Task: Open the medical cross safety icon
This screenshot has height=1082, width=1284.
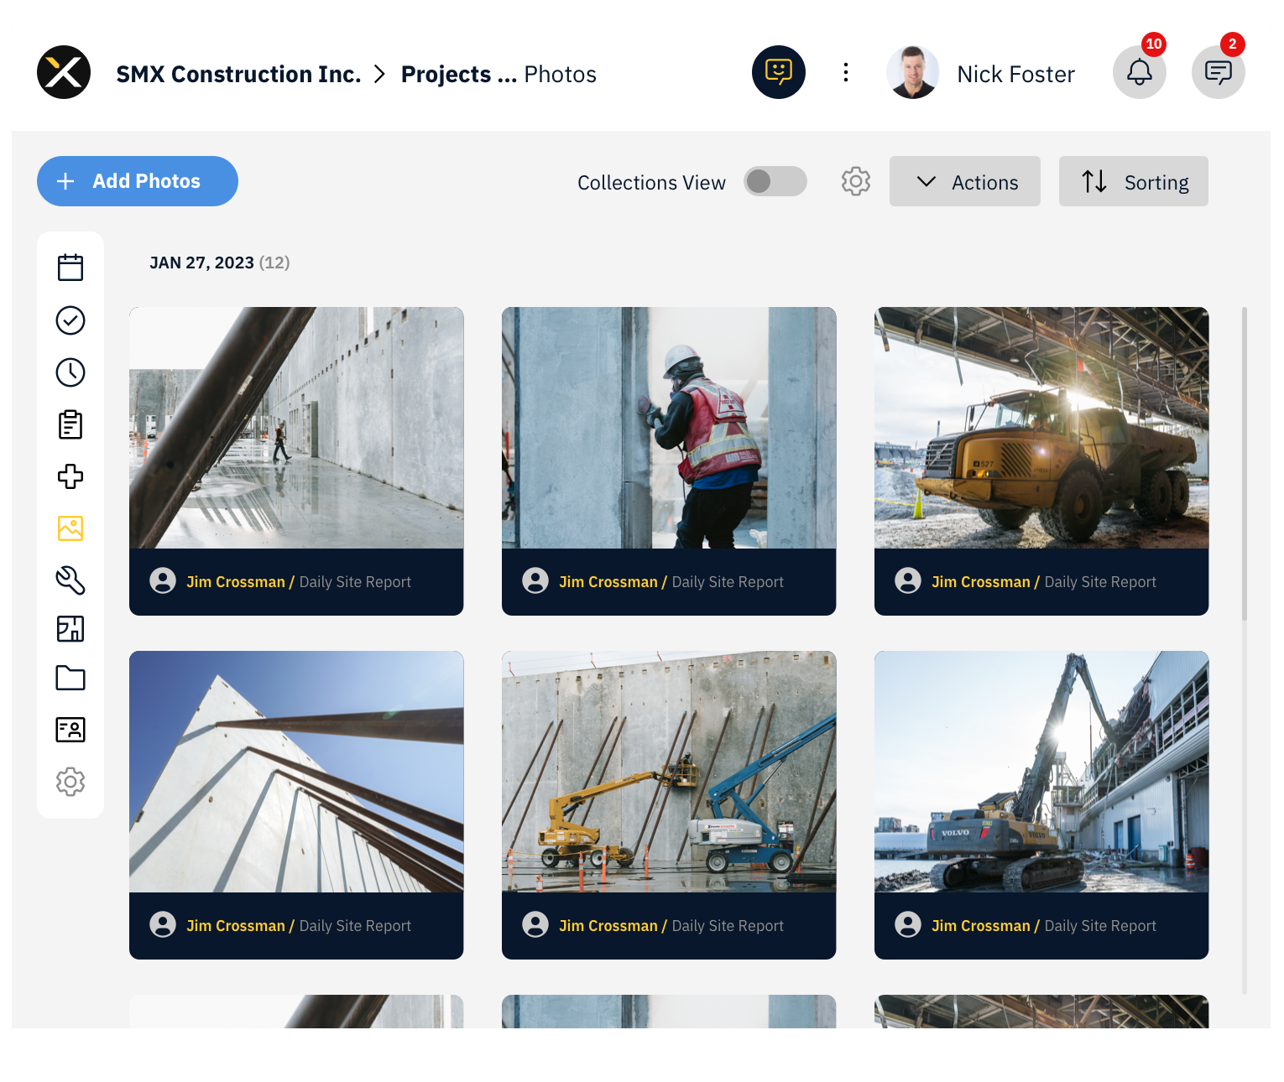Action: [x=70, y=476]
